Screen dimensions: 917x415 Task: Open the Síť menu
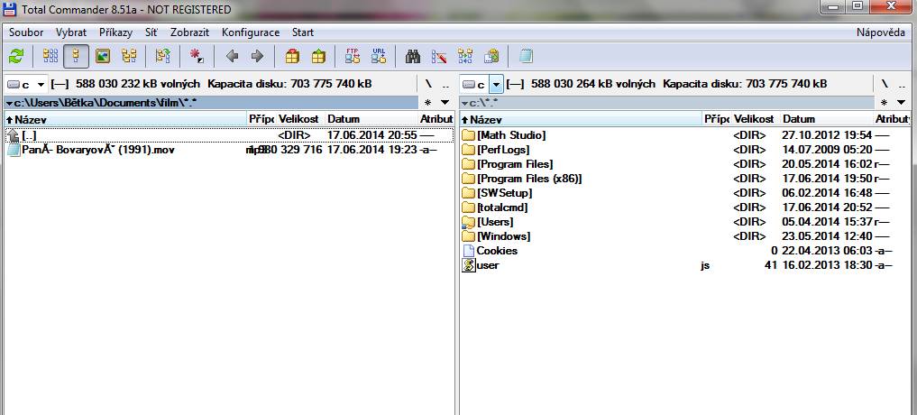pyautogui.click(x=151, y=32)
